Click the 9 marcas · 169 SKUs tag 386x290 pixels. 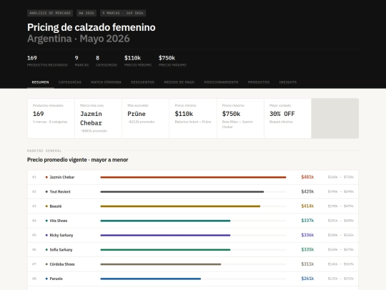click(x=123, y=13)
